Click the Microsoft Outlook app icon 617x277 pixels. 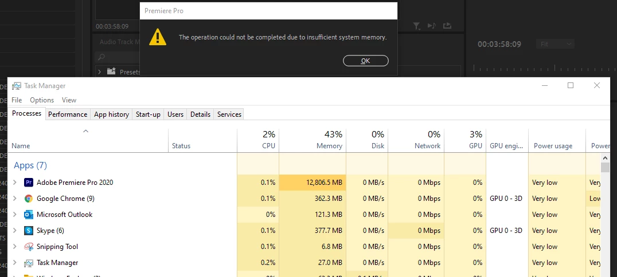point(29,215)
